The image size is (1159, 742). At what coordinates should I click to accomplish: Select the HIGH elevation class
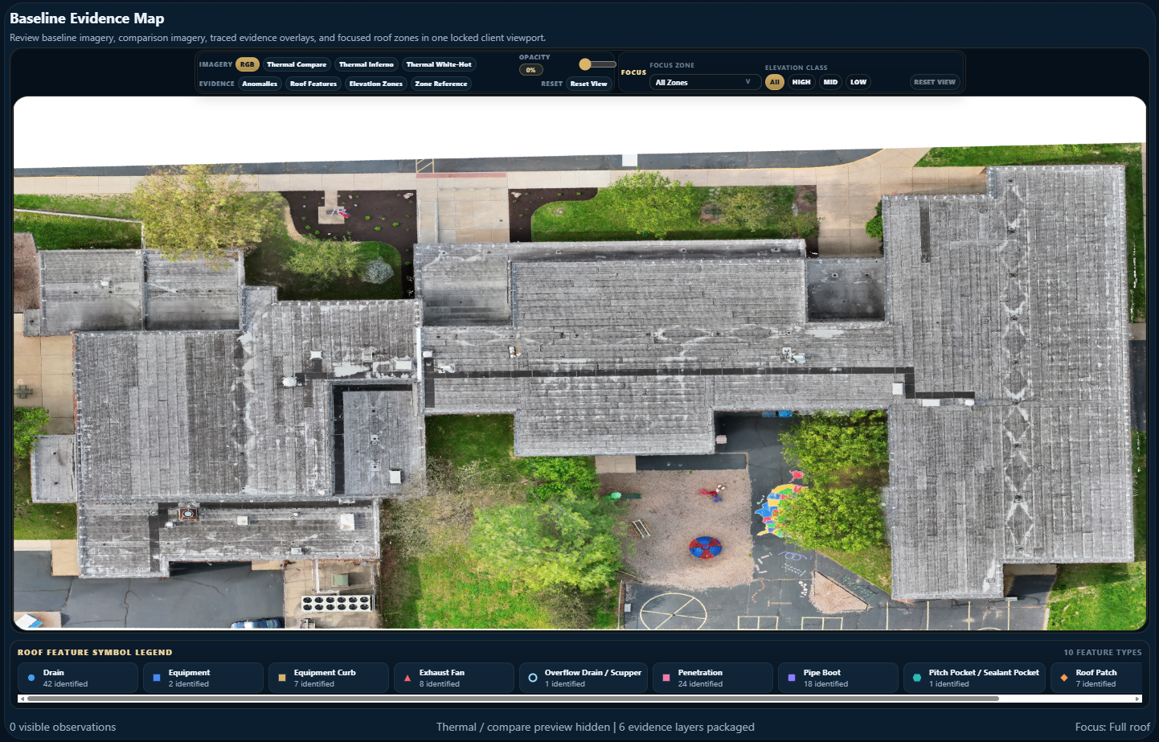point(801,82)
